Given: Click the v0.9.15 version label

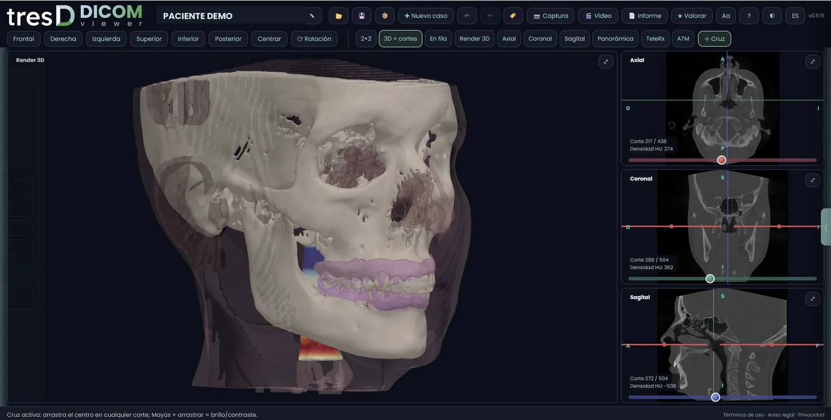Looking at the screenshot, I should (x=816, y=16).
